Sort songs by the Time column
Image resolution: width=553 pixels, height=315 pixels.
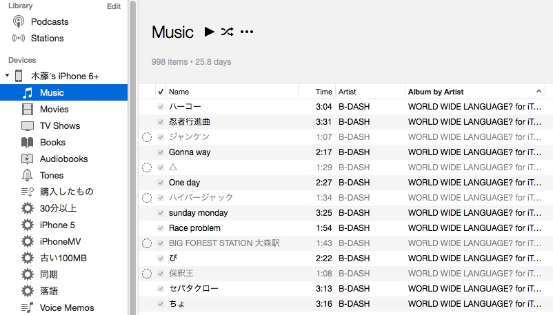pyautogui.click(x=323, y=92)
